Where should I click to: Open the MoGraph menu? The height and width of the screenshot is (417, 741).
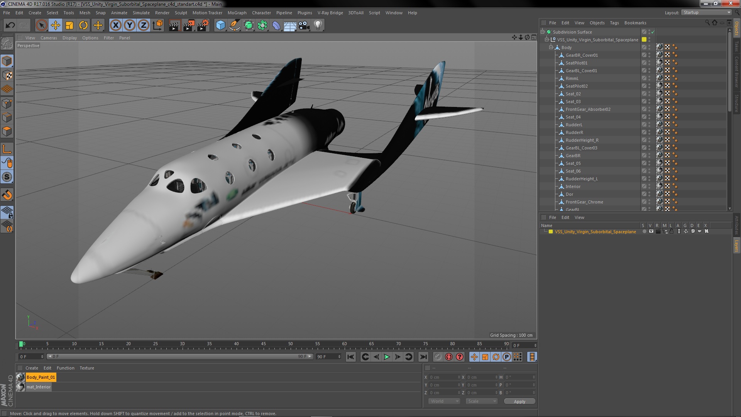click(237, 13)
